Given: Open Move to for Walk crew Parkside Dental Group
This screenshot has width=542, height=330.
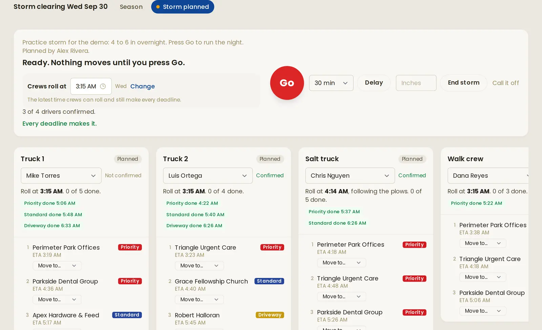Looking at the screenshot, I should (x=483, y=311).
